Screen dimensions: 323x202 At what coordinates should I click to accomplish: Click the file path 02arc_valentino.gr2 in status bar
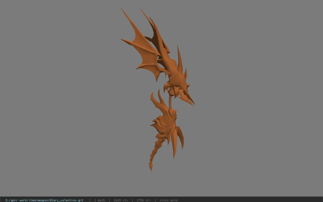44,200
